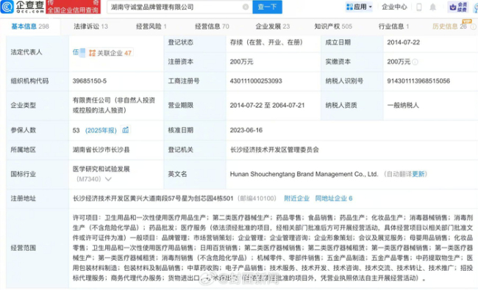The height and width of the screenshot is (290, 478).
Task: Switch to the 知识产权 tab
Action: click(333, 26)
